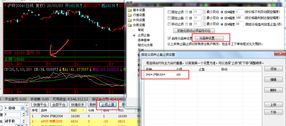286x126 pixels.
Task: Click the 上移 button
Action: (x=273, y=105)
